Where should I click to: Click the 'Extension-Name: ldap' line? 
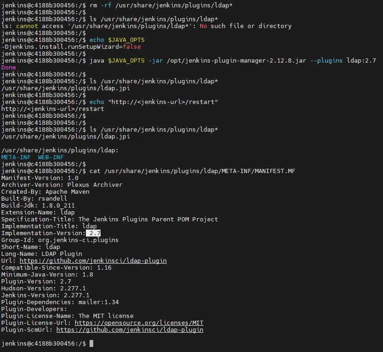coord(38,212)
